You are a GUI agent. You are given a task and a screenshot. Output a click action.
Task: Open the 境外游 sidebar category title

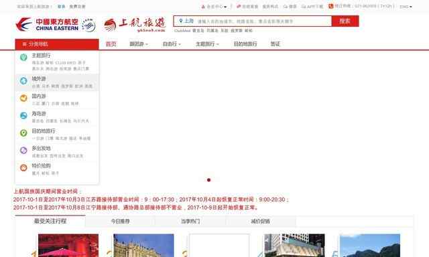pyautogui.click(x=39, y=79)
